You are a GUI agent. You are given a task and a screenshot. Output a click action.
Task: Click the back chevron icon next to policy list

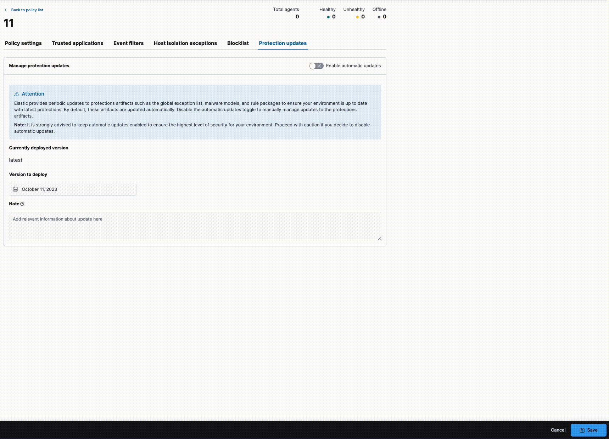[x=6, y=10]
